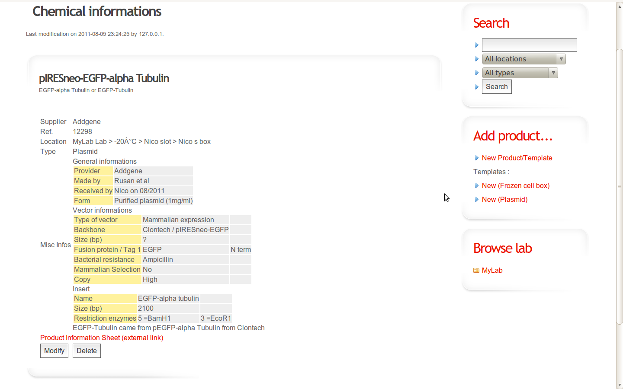Click inside the empty search input field
Viewport: 623px width, 389px height.
point(529,45)
